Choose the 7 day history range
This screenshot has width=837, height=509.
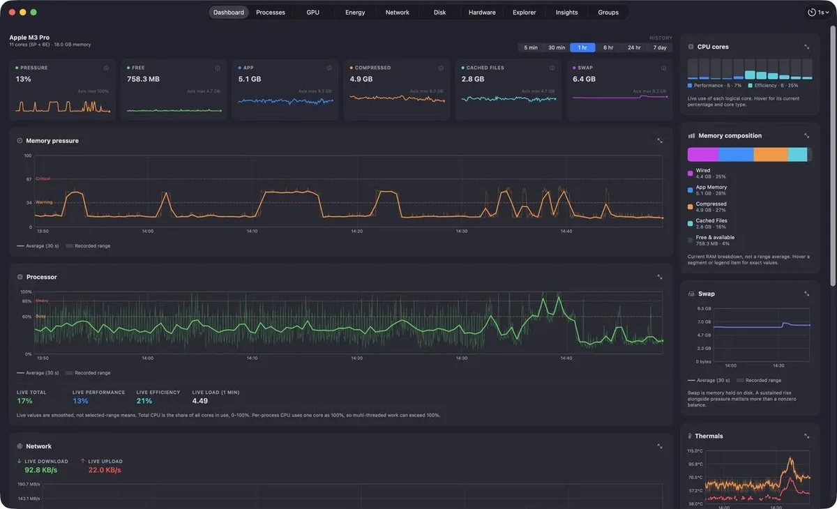(x=660, y=47)
